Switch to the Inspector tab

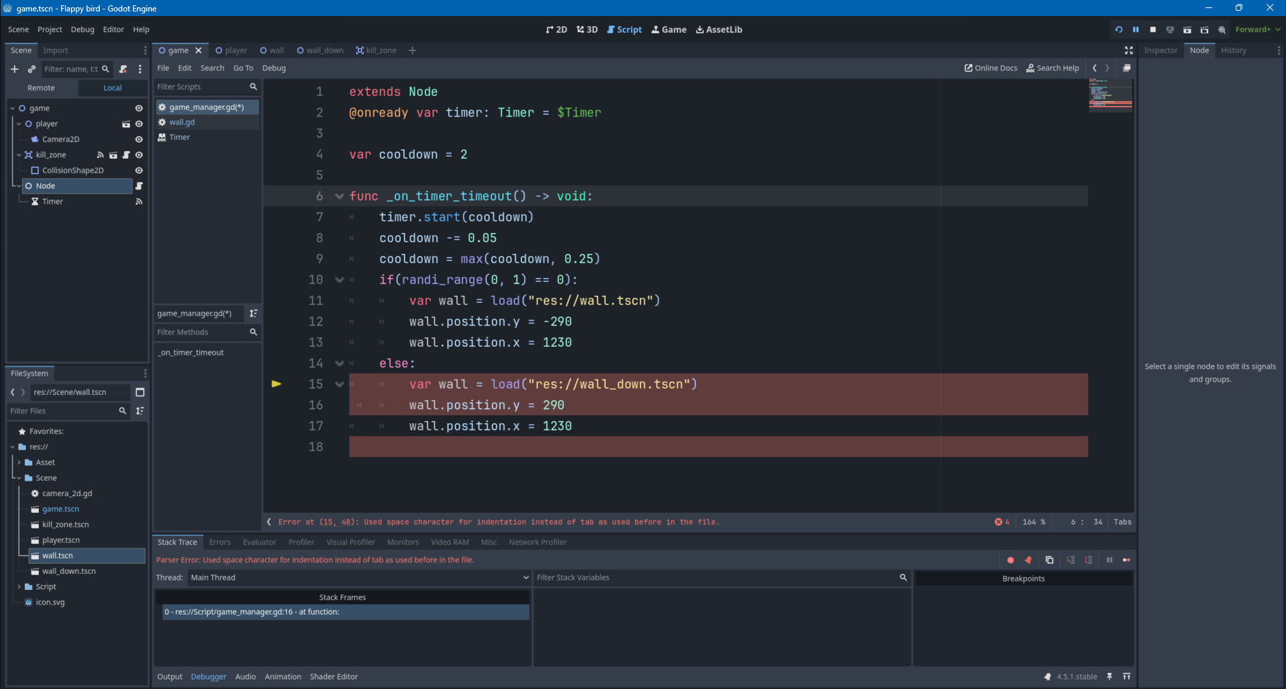coord(1160,50)
